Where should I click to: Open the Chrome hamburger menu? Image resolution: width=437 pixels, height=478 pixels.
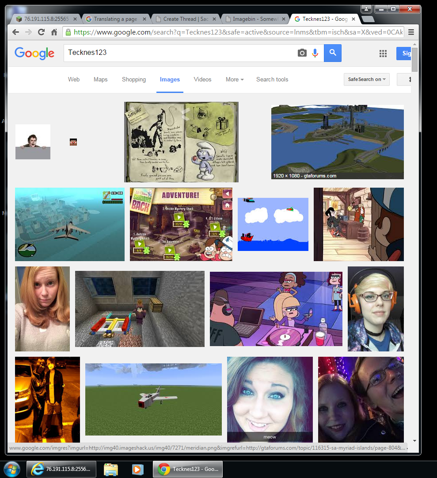pos(411,32)
